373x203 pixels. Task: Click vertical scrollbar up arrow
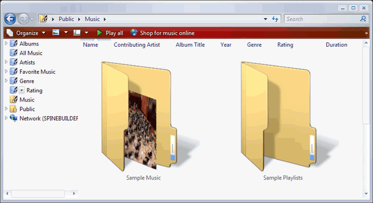(366, 43)
